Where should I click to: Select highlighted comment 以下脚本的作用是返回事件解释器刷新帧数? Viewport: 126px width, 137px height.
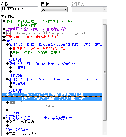click(52, 95)
